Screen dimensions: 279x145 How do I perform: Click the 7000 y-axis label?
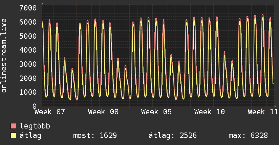pyautogui.click(x=28, y=8)
